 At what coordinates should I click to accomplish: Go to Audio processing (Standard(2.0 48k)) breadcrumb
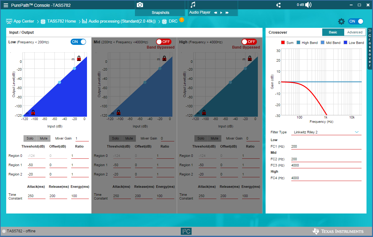pyautogui.click(x=122, y=21)
